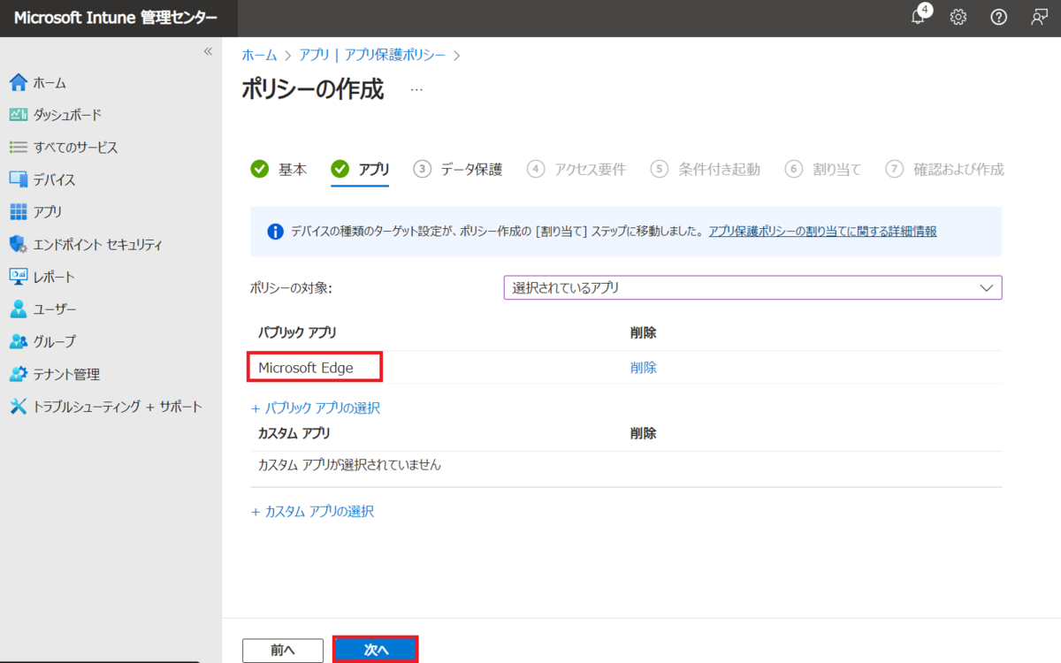Open エンドポイント セキュリティ label in the sidebar
1061x663 pixels.
pyautogui.click(x=97, y=245)
